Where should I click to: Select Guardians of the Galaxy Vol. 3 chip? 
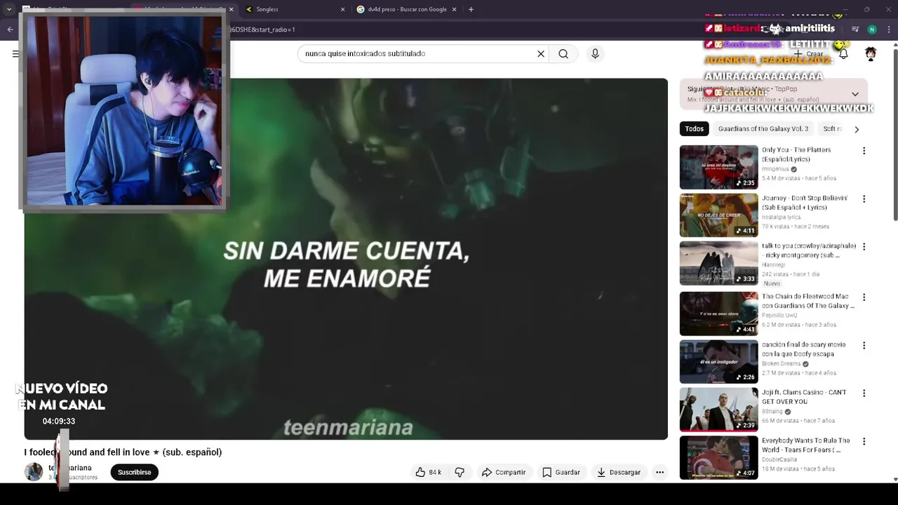click(x=763, y=129)
